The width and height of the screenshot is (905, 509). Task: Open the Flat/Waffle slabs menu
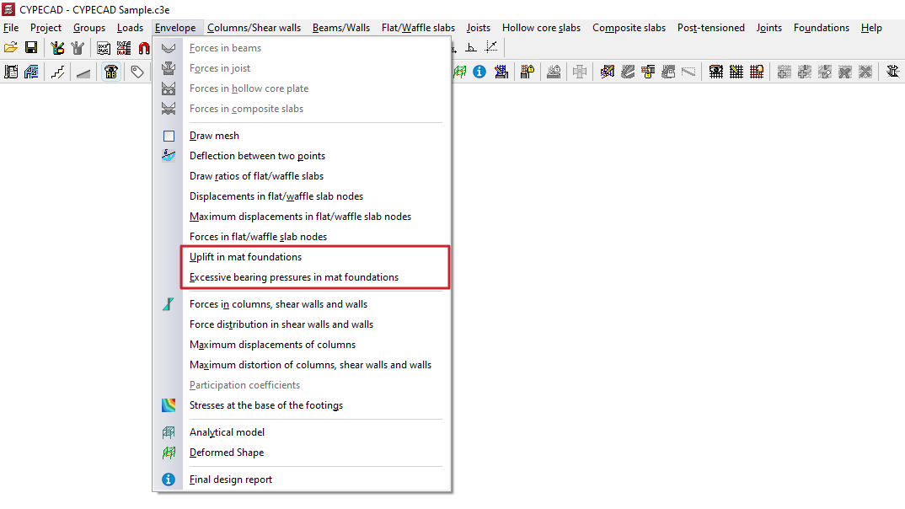tap(418, 28)
